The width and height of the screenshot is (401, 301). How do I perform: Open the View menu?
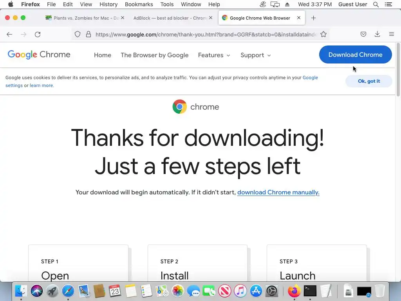[x=86, y=4]
